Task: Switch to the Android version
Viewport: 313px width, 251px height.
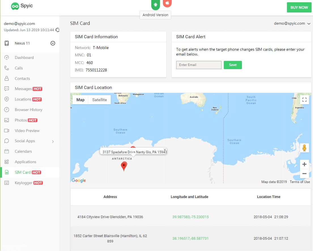Action: [155, 5]
